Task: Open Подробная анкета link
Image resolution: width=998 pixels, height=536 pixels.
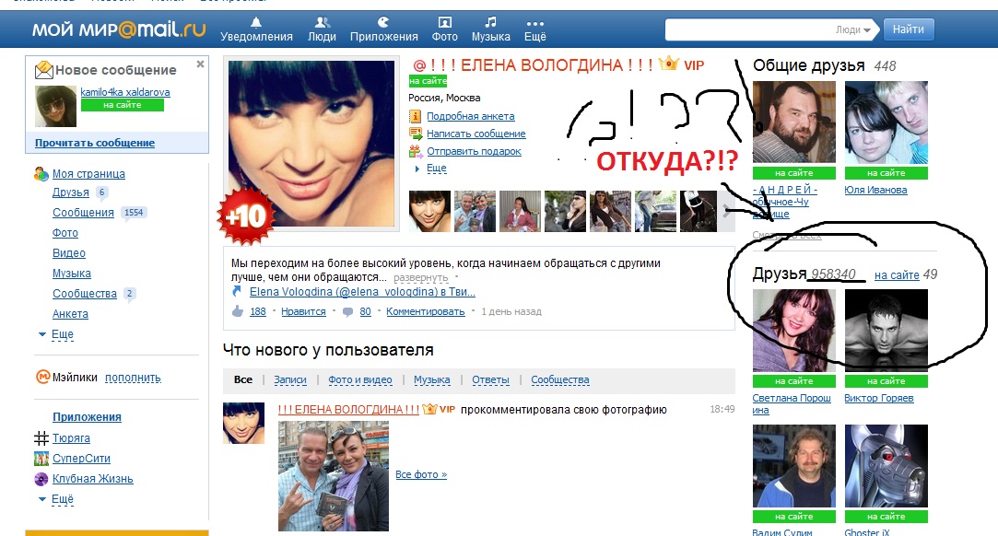Action: pyautogui.click(x=470, y=116)
